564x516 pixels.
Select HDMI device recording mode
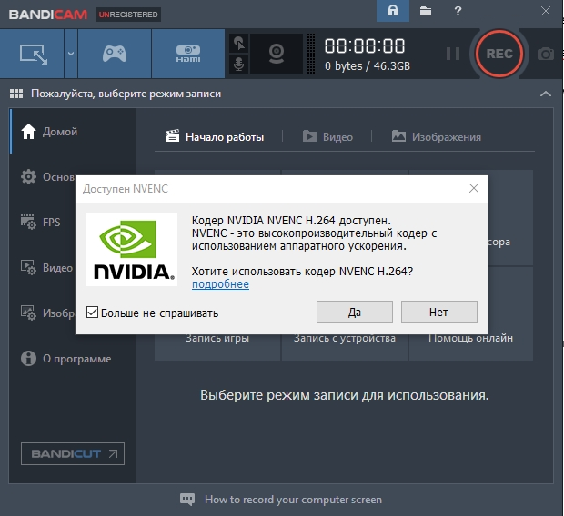tap(188, 54)
